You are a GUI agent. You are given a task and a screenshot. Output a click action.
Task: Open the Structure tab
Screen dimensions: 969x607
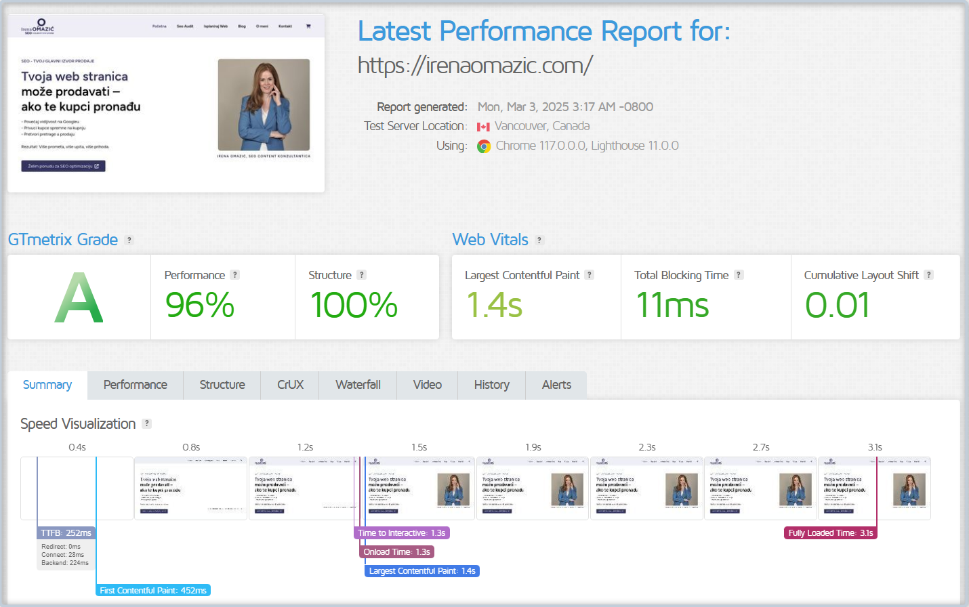point(222,385)
